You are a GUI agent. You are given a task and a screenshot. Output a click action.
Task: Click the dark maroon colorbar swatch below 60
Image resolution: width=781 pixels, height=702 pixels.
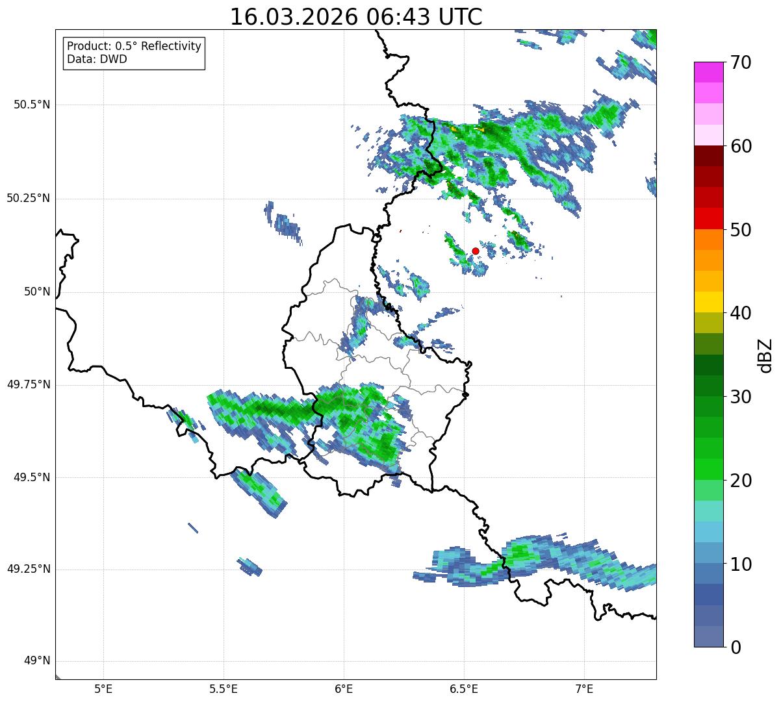pyautogui.click(x=709, y=156)
